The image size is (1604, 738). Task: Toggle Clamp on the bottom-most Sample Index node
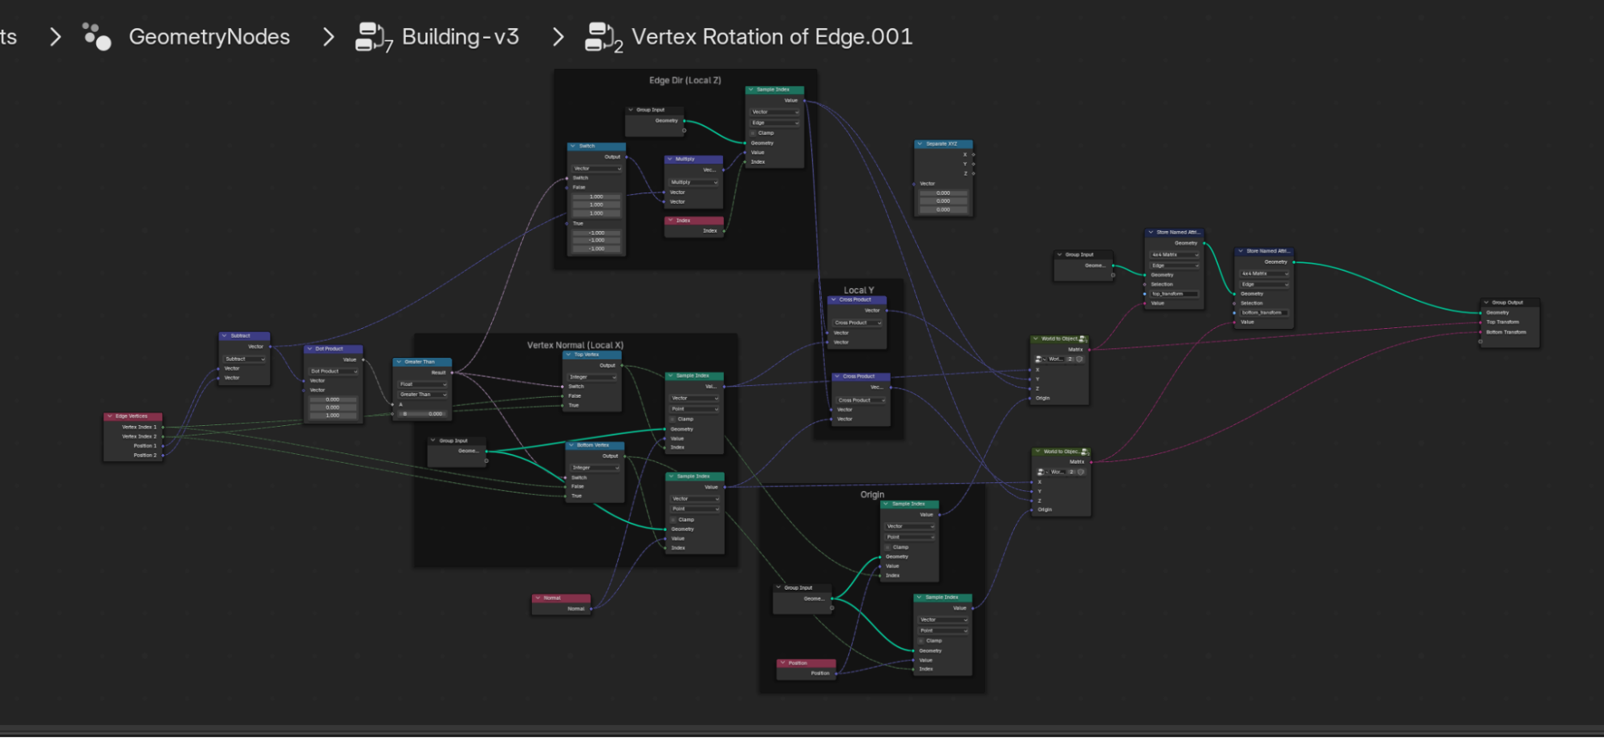click(921, 641)
